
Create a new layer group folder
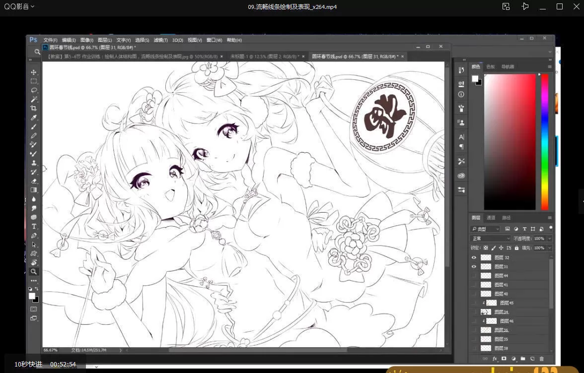pyautogui.click(x=522, y=359)
